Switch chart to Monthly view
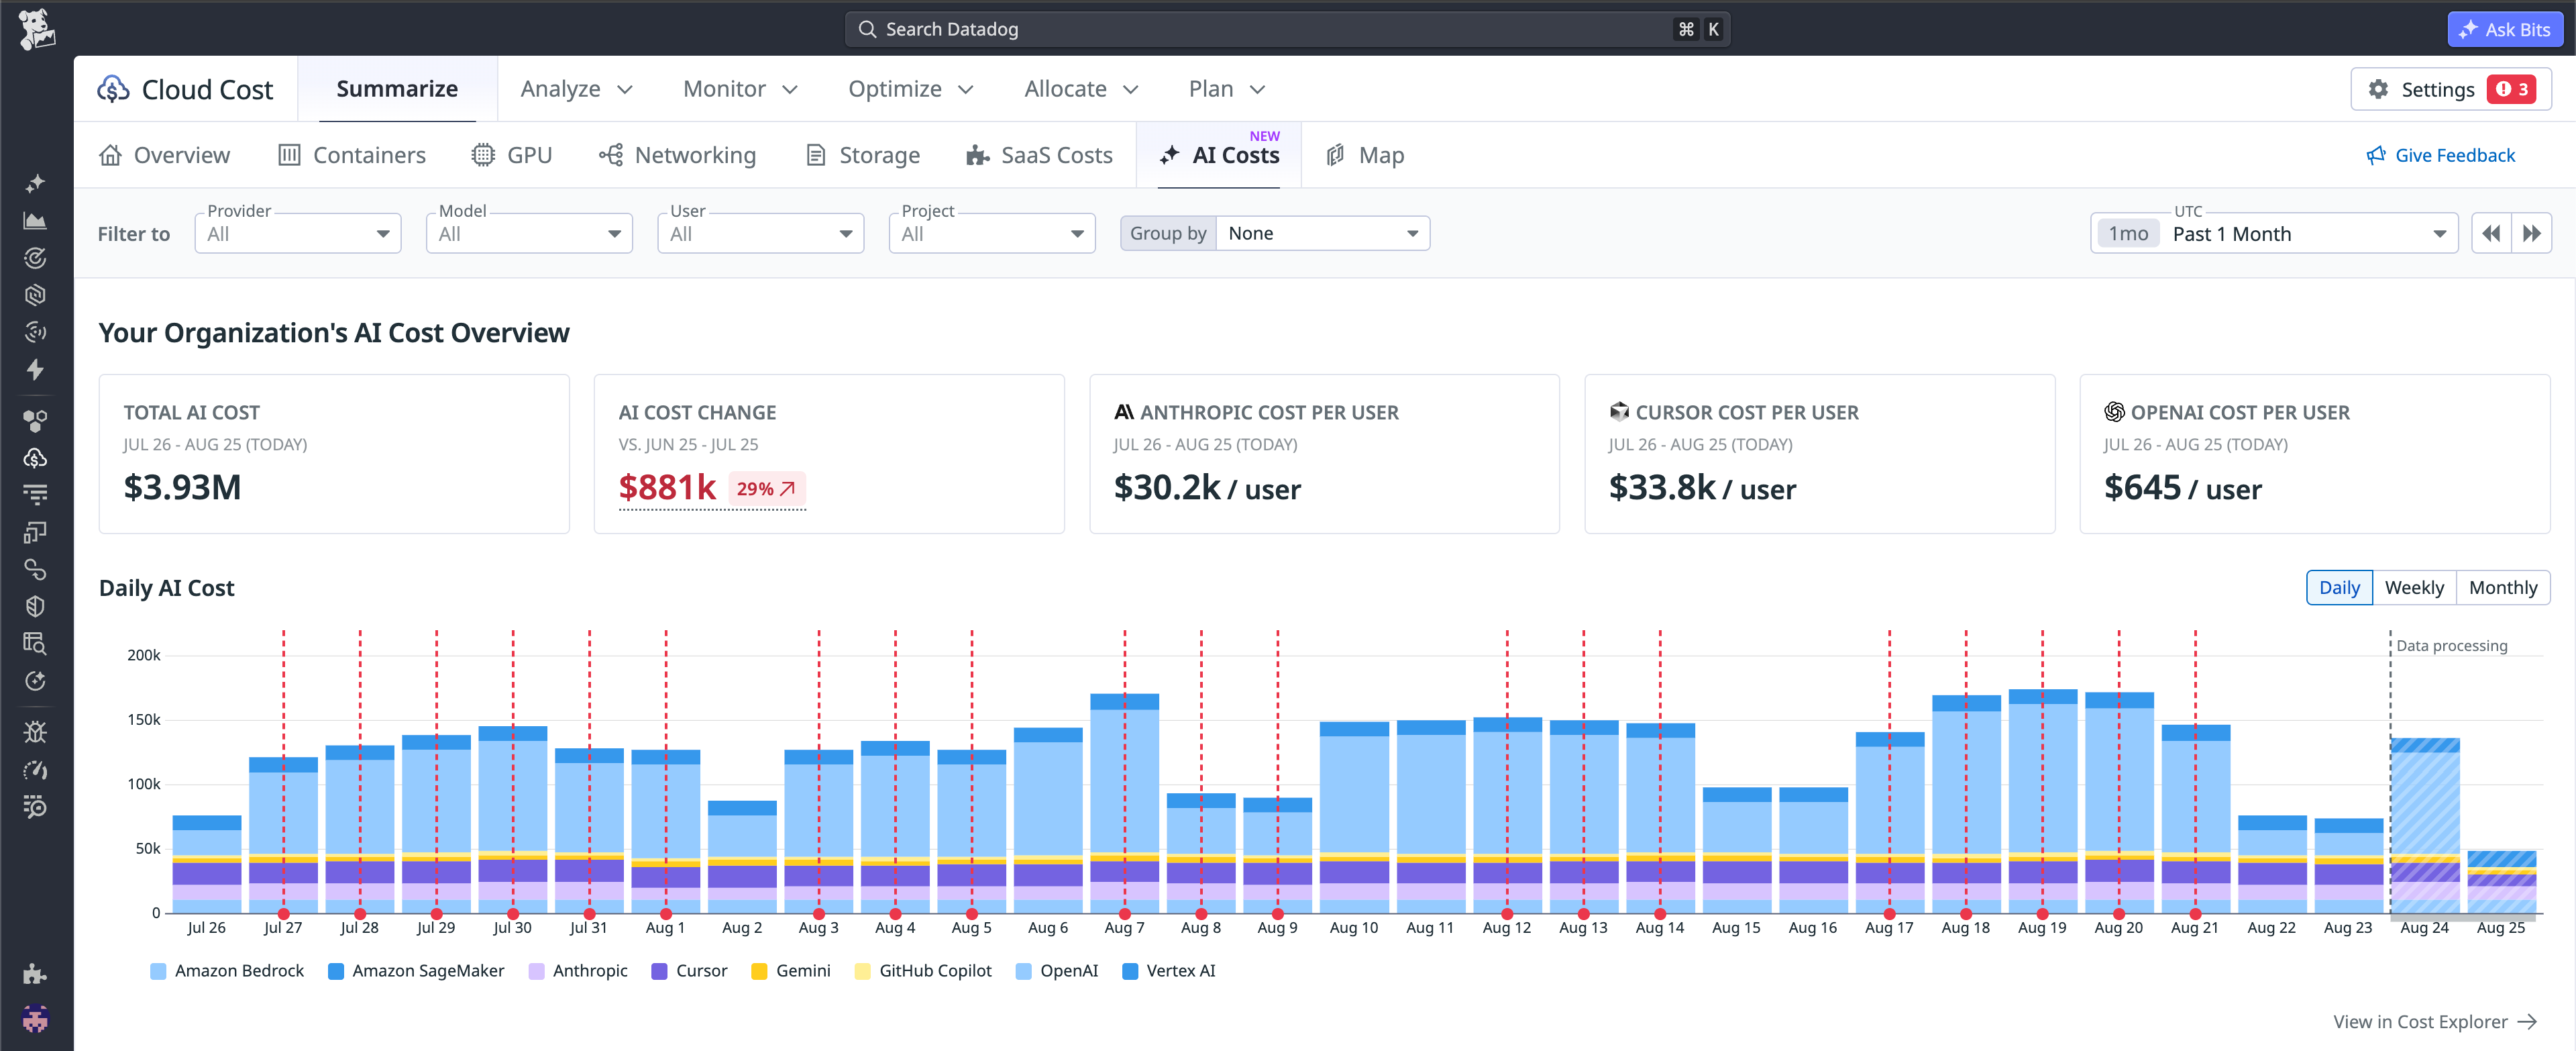This screenshot has width=2576, height=1051. coord(2503,587)
